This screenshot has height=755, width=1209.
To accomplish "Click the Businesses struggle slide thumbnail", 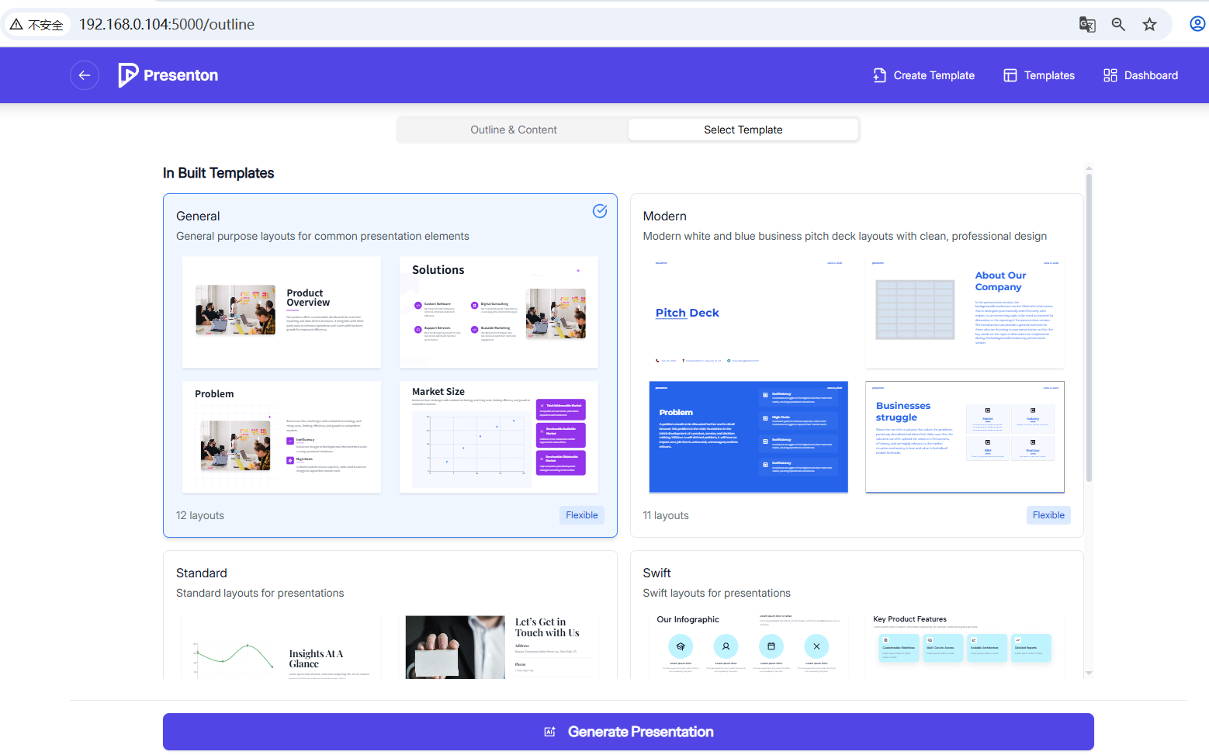I will (965, 437).
